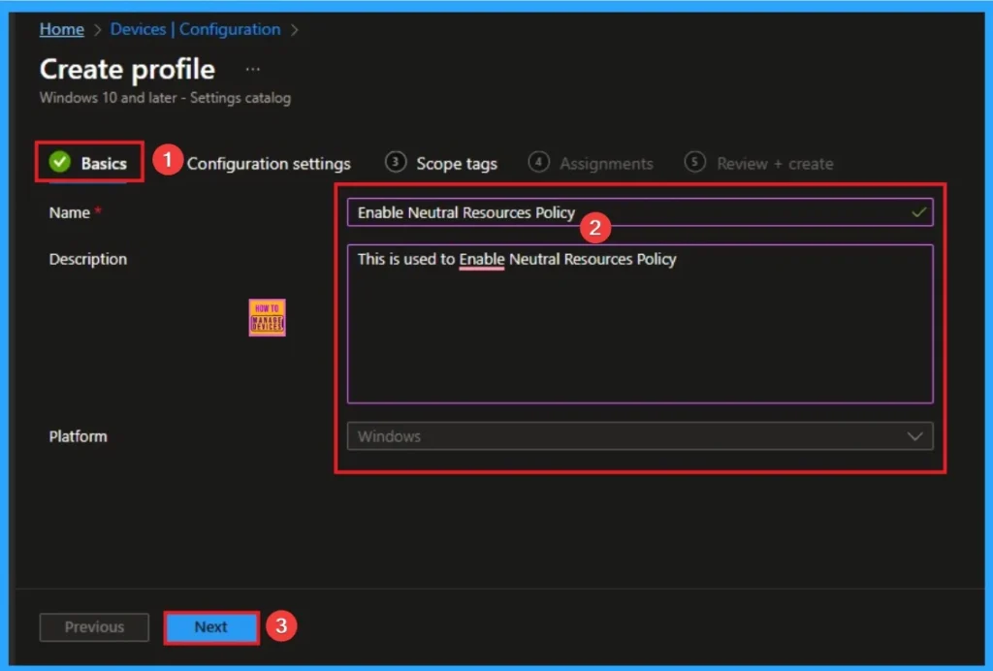This screenshot has width=993, height=671.
Task: Click the red annotation badge numbered 2
Action: coord(594,230)
